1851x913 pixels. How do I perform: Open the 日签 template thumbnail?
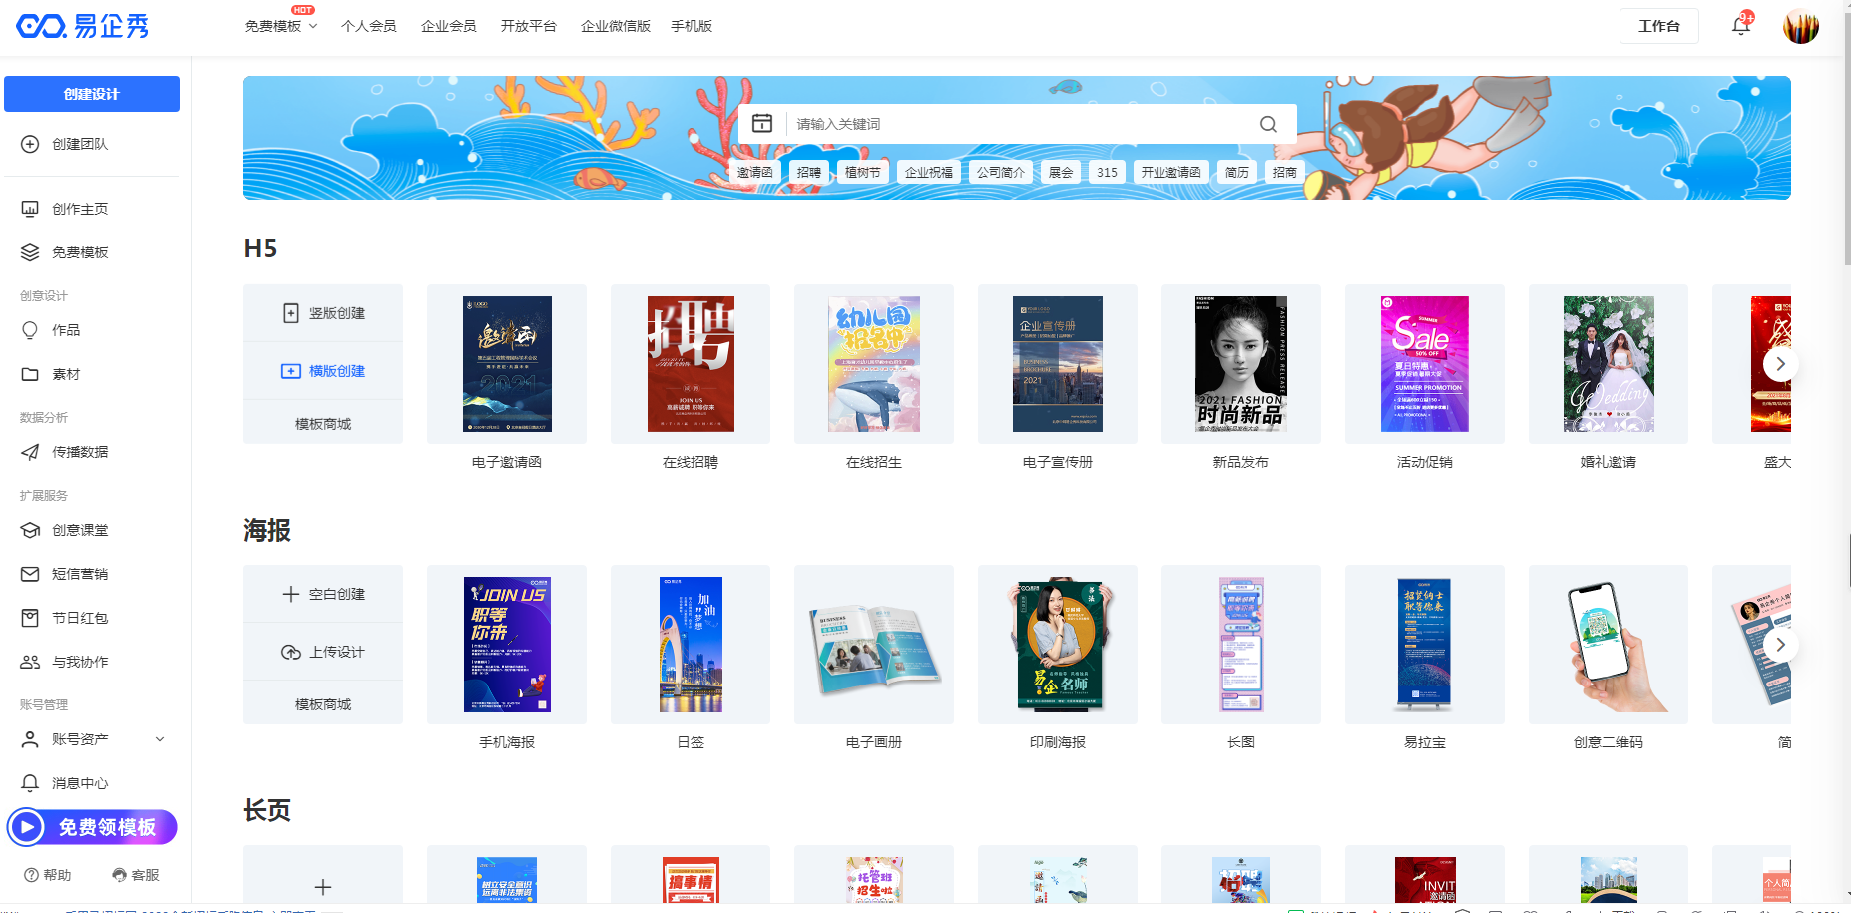[x=691, y=645]
